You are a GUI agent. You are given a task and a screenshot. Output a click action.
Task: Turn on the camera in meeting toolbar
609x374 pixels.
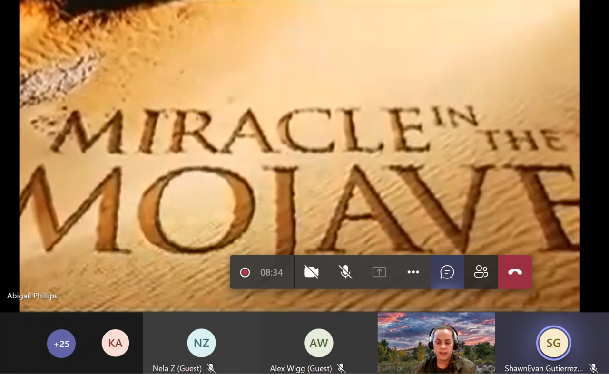pyautogui.click(x=311, y=272)
